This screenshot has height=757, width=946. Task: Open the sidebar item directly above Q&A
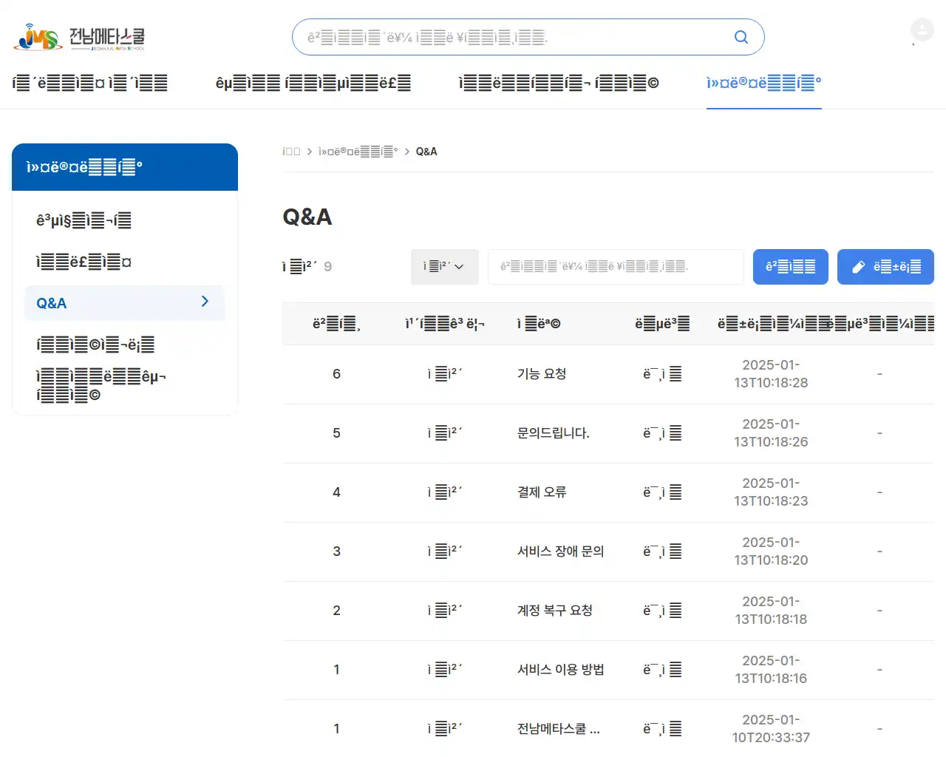tap(84, 262)
